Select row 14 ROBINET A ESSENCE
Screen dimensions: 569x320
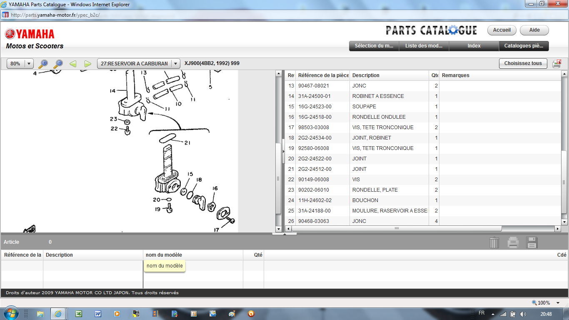click(x=423, y=96)
